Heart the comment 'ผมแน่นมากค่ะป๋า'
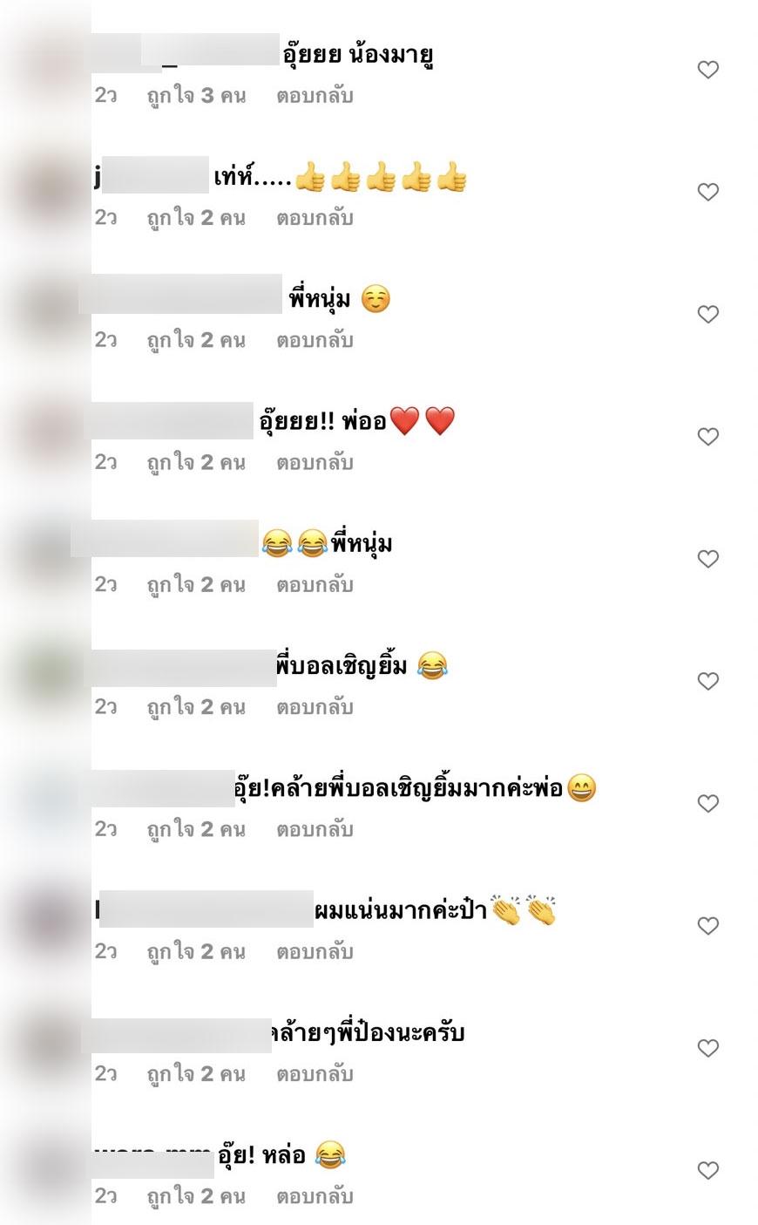 coord(708,926)
